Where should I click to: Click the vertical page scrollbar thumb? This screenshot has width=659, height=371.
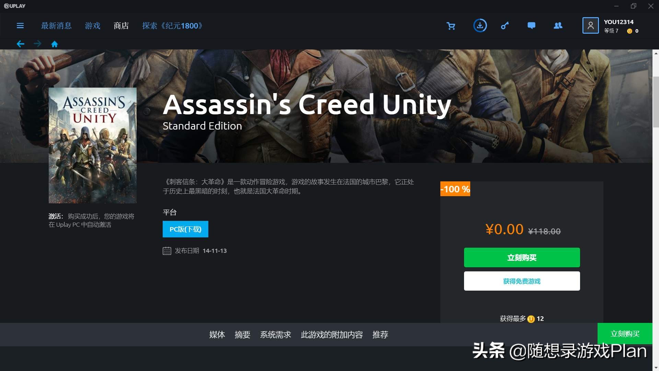656,102
